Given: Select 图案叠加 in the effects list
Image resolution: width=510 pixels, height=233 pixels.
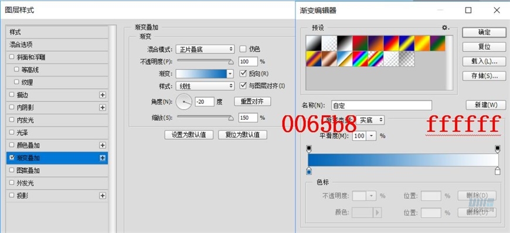Looking at the screenshot, I should tap(57, 171).
